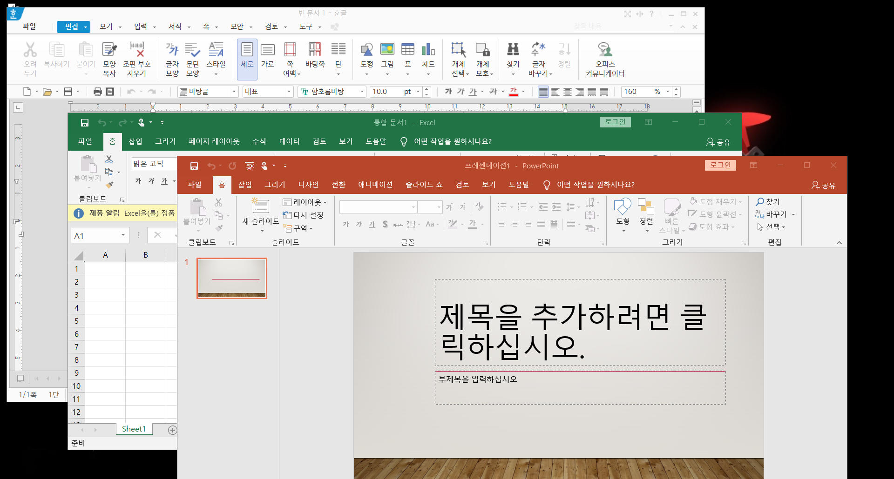Click undo arrow in PowerPoint quick access
This screenshot has height=479, width=894.
tap(211, 166)
